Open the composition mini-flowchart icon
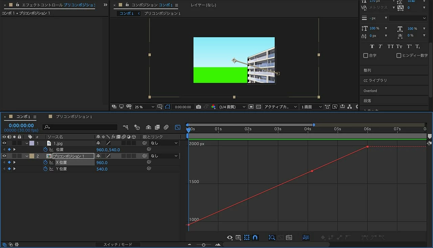The height and width of the screenshot is (248, 433). point(126,127)
